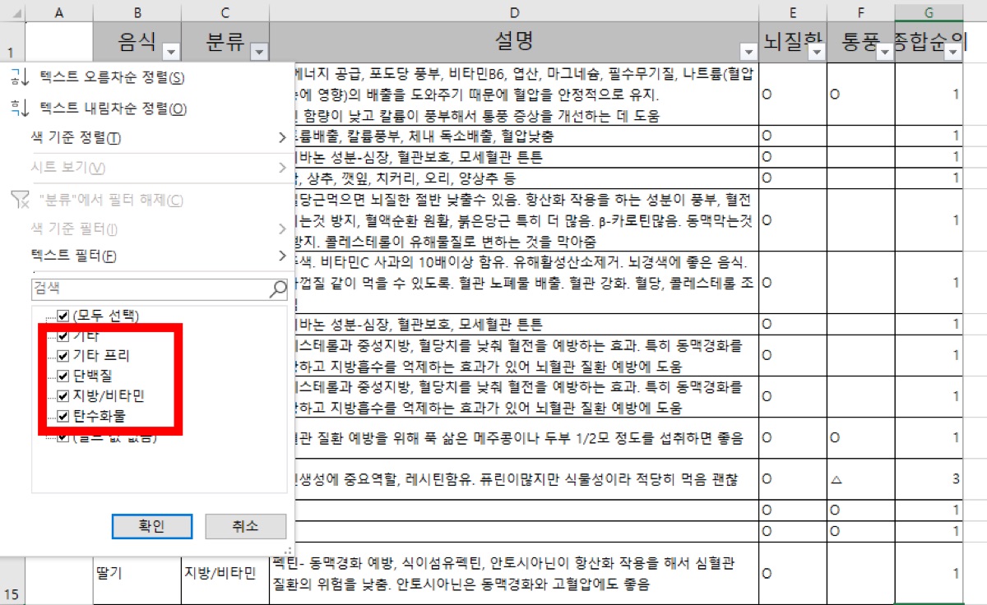Screen dimensions: 987x605
Task: Select column F header
Action: pos(861,12)
